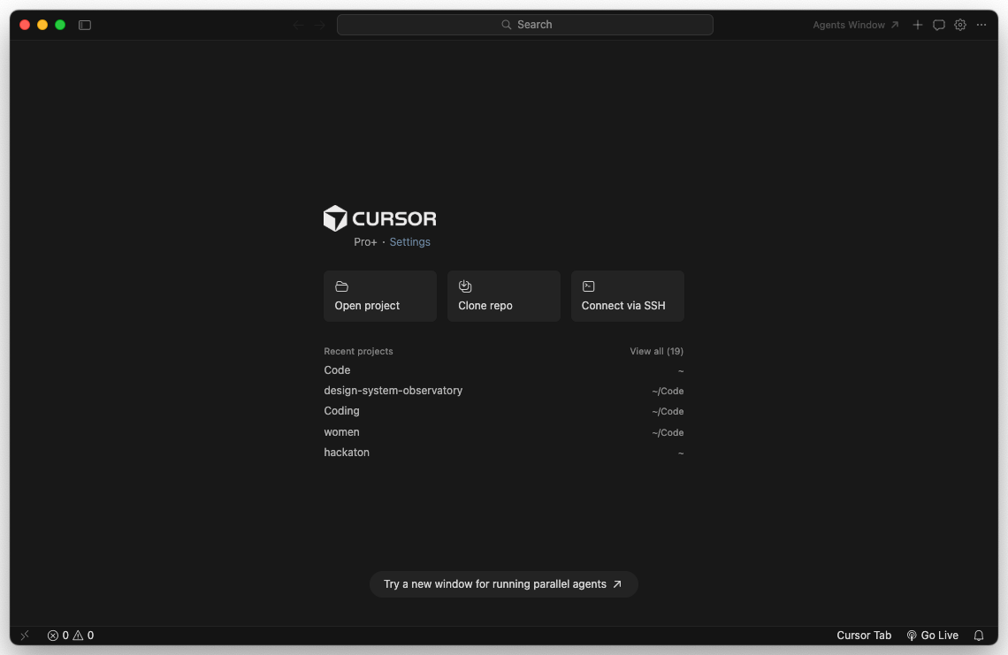Click Go Live in status bar

click(x=932, y=635)
